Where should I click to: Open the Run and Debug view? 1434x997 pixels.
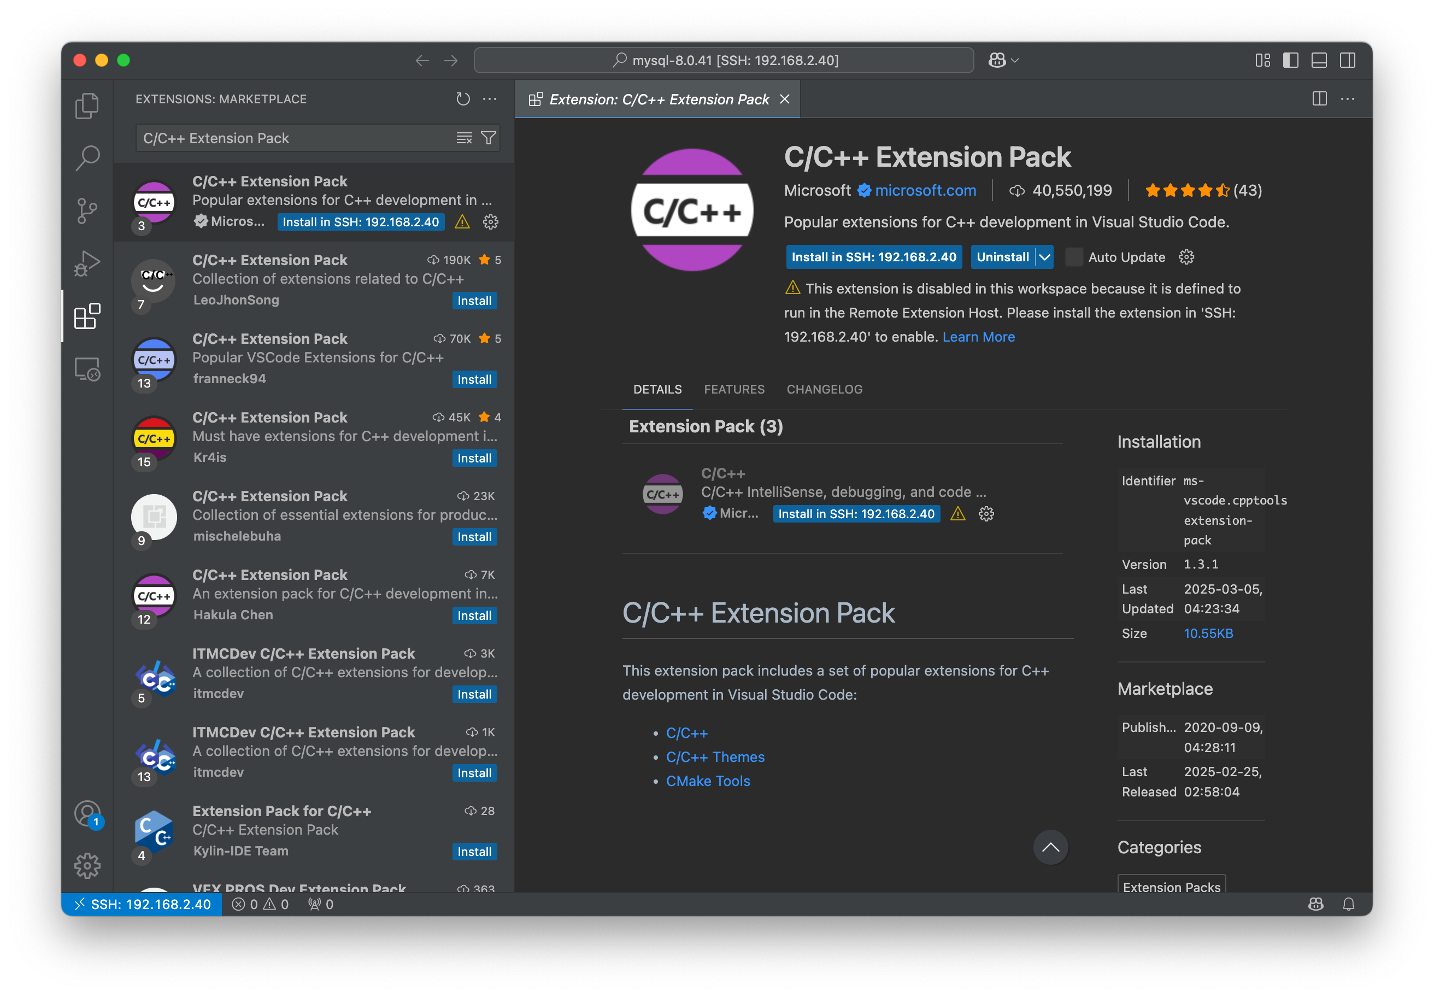tap(87, 263)
